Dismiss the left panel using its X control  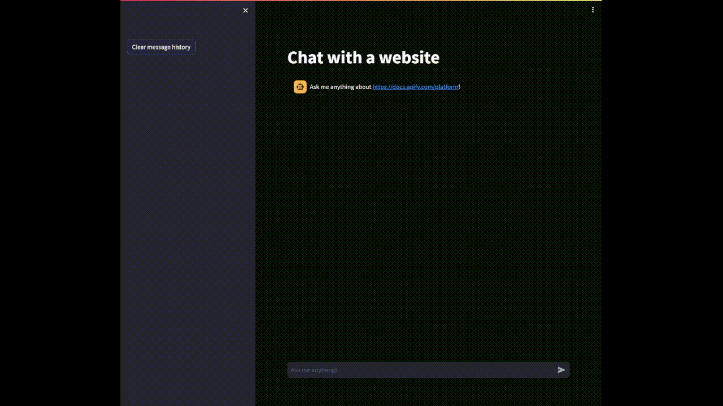pyautogui.click(x=246, y=10)
